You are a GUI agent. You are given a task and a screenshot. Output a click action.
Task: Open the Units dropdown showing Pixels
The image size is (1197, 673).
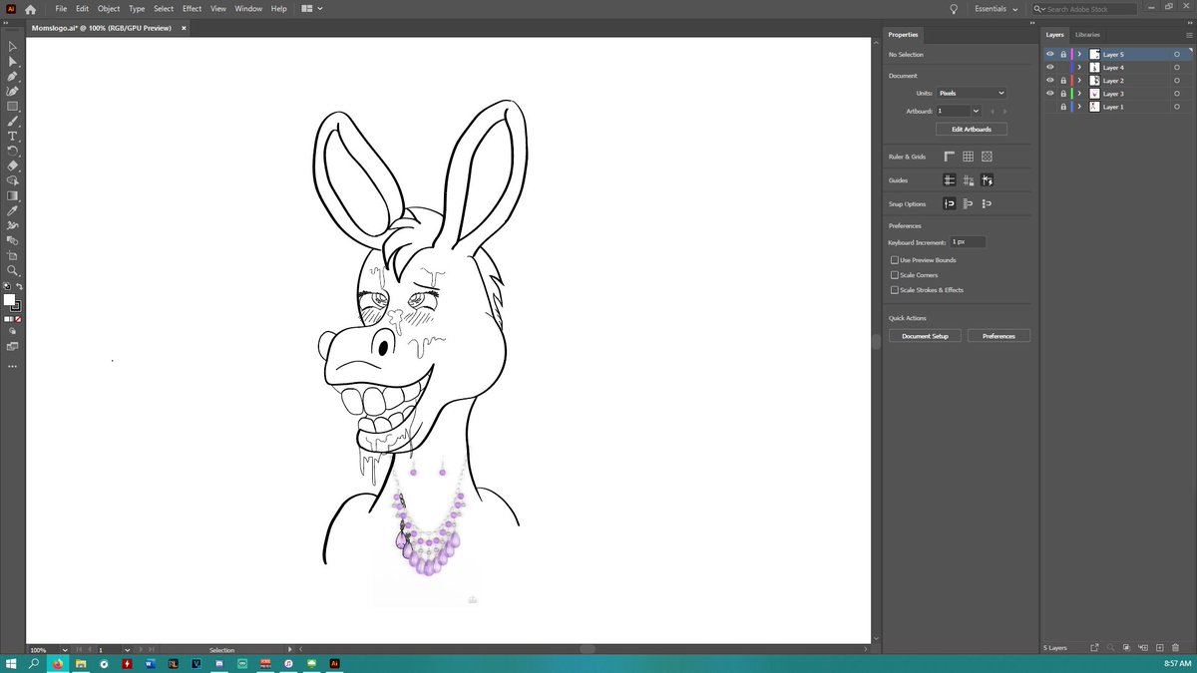(972, 93)
